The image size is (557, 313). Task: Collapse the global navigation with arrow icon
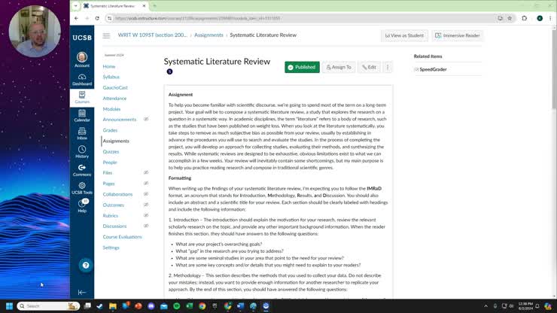click(x=82, y=292)
